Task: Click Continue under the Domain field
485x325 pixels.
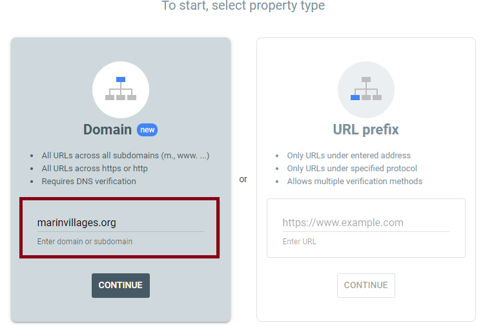Action: pos(121,286)
